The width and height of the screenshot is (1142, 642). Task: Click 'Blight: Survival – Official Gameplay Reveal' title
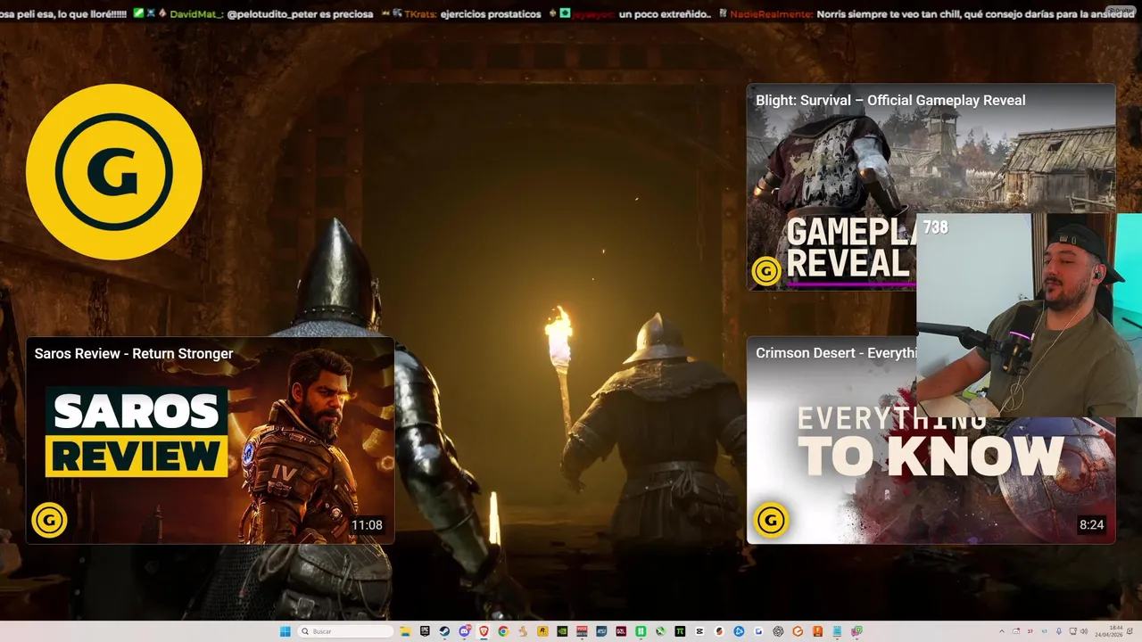890,101
